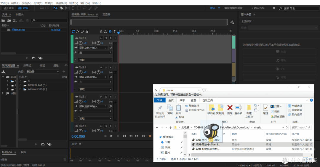Open 文件(F) menu in Audition
Viewport: 320px width, 167px height.
pyautogui.click(x=5, y=3)
